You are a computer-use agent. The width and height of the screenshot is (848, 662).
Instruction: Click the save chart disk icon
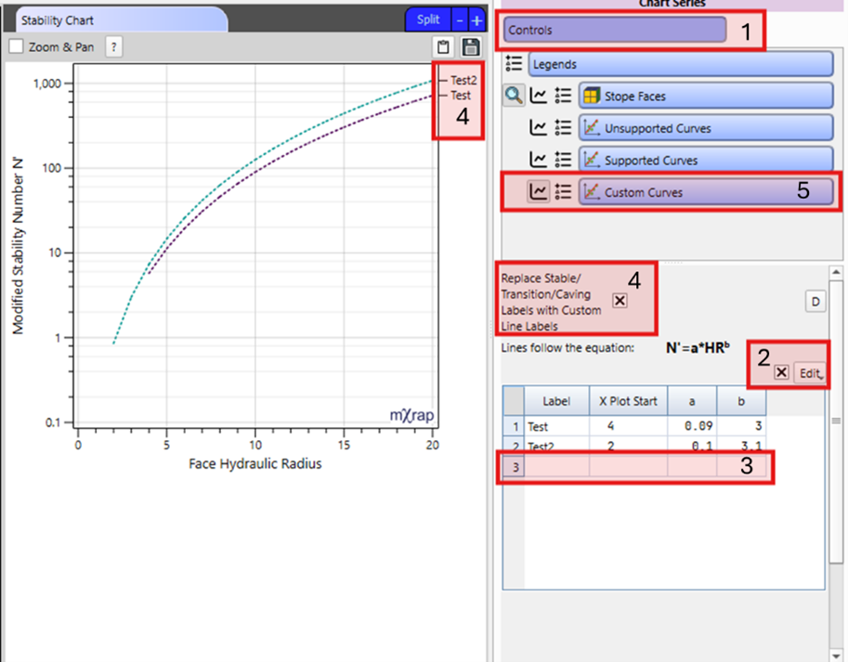[x=471, y=47]
